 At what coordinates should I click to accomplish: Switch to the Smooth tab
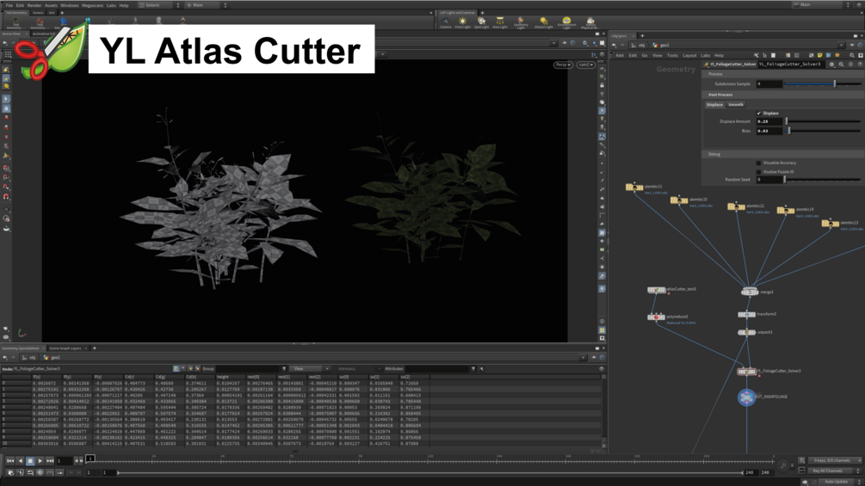click(x=736, y=105)
